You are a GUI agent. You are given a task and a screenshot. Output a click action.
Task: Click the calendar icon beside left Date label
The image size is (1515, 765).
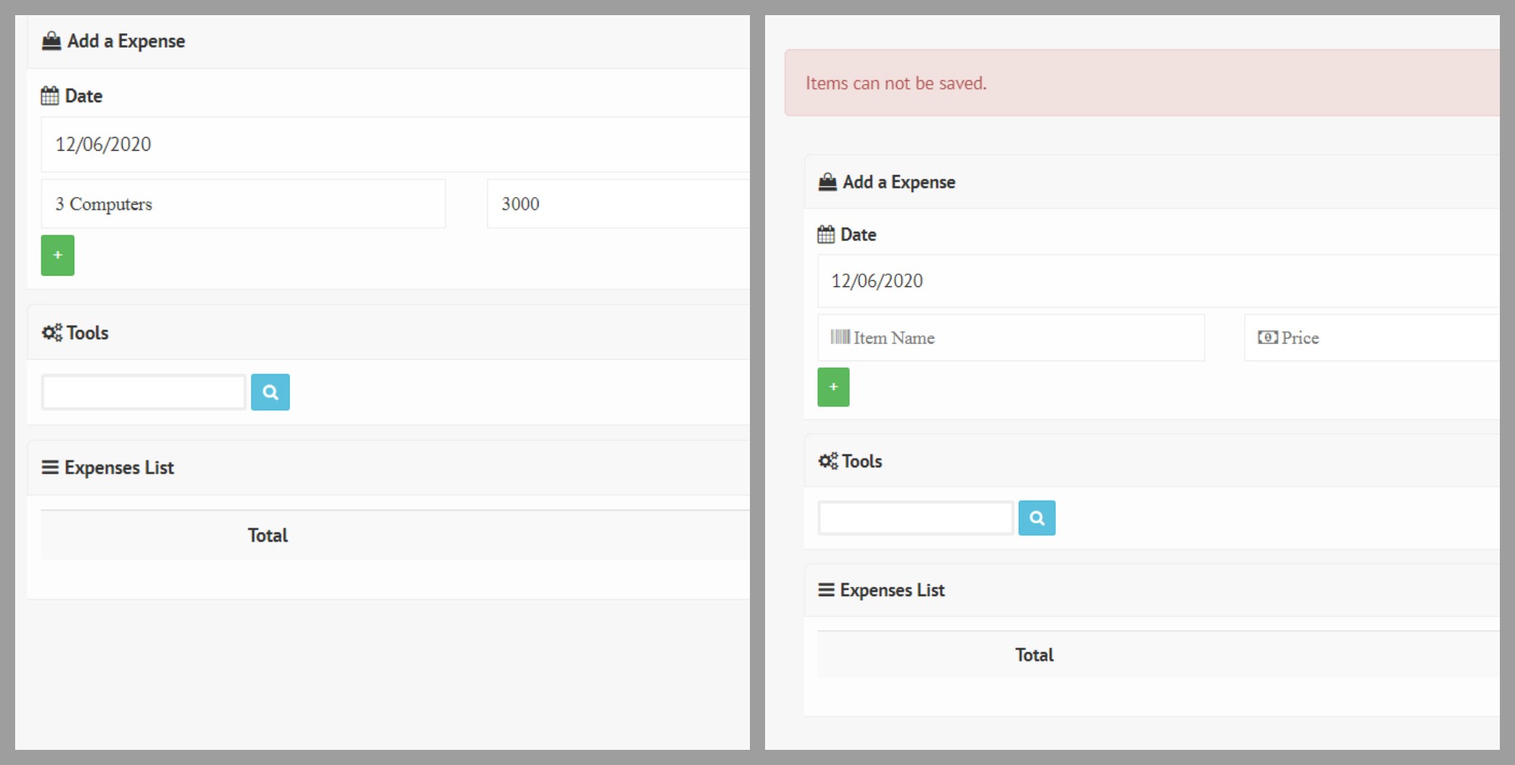click(50, 96)
